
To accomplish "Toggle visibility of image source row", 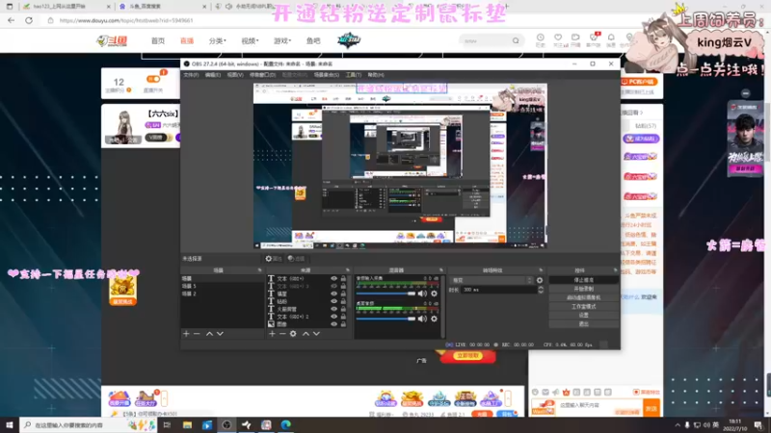I will tap(333, 324).
